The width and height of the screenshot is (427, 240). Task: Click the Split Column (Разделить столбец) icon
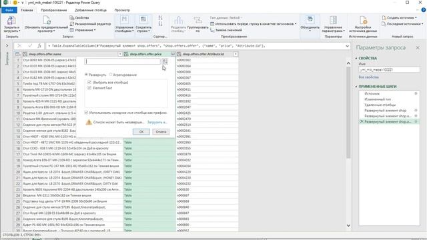coord(178,21)
